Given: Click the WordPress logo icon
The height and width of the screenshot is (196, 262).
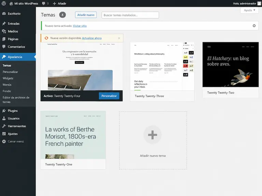Looking at the screenshot, I should tap(4, 3).
